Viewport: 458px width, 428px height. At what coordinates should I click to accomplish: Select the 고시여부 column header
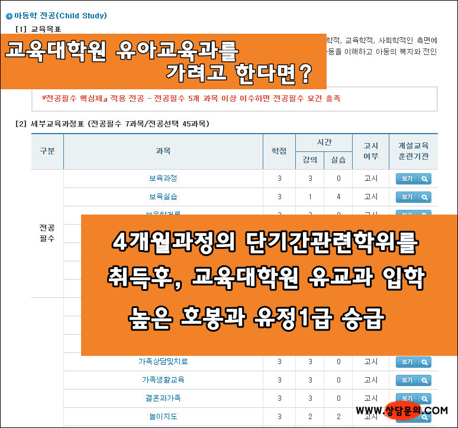tap(370, 151)
